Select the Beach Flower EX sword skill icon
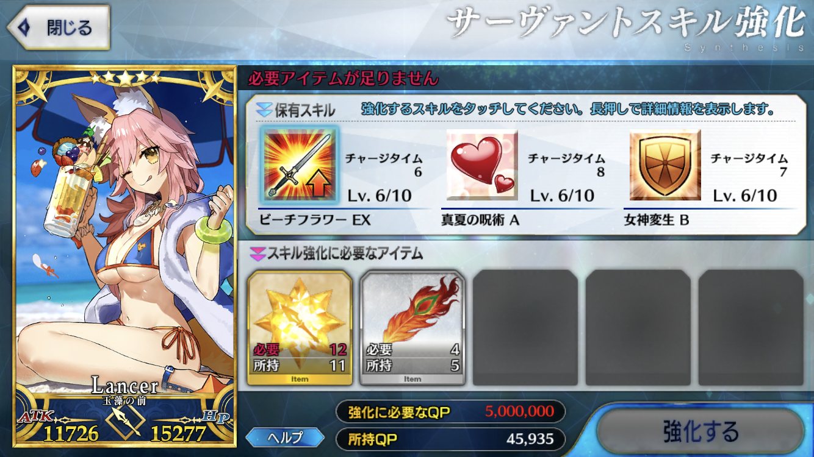 [300, 166]
